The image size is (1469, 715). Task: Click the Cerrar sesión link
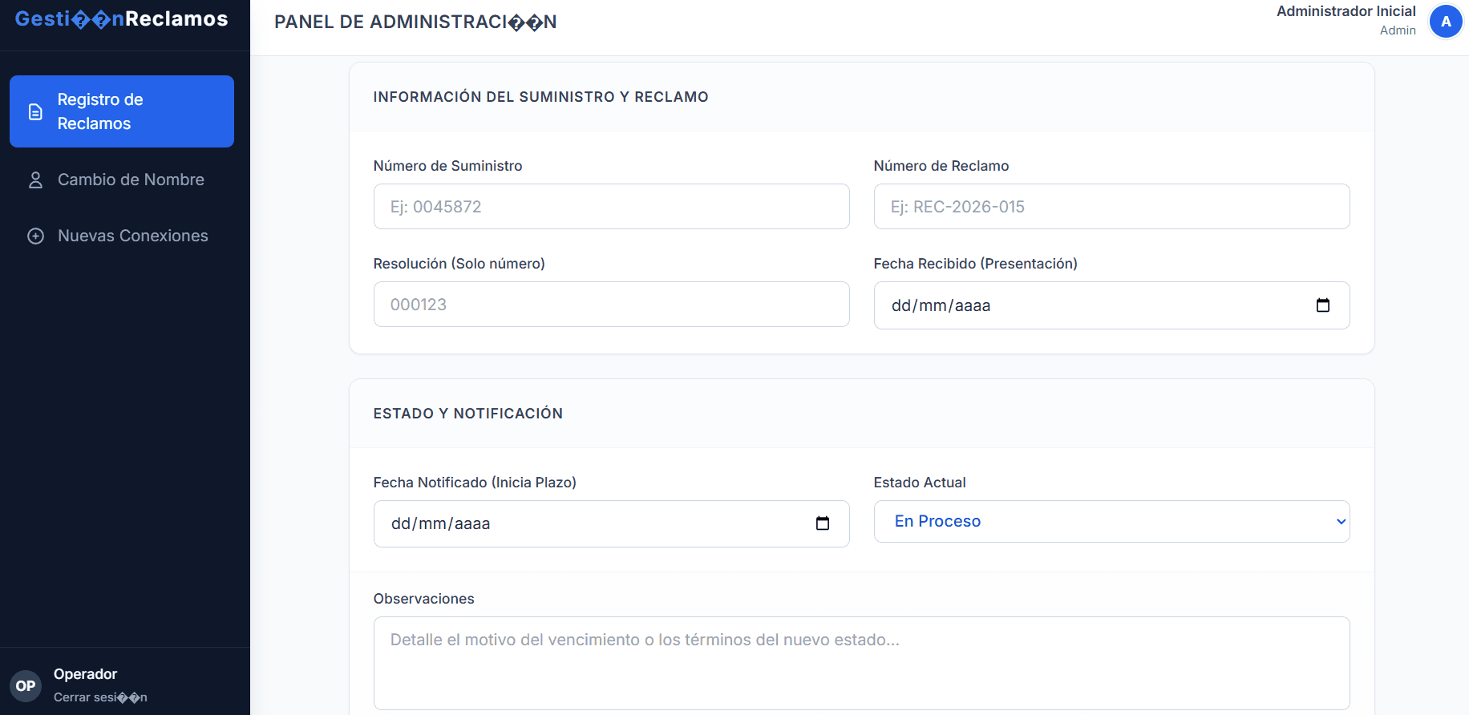click(x=100, y=697)
